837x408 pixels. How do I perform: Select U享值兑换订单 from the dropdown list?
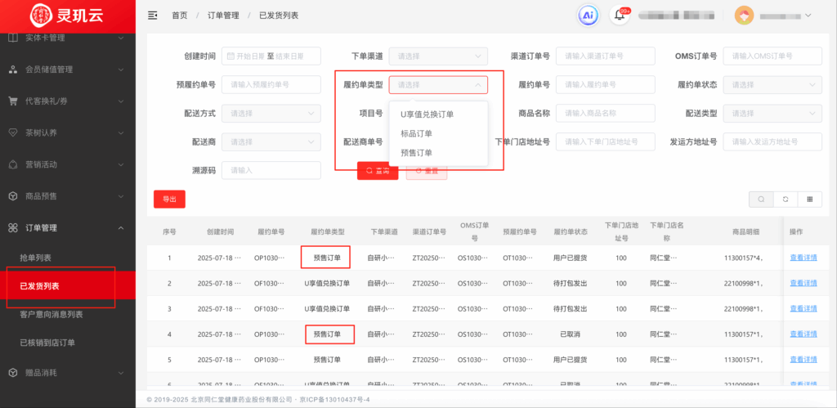tap(427, 114)
